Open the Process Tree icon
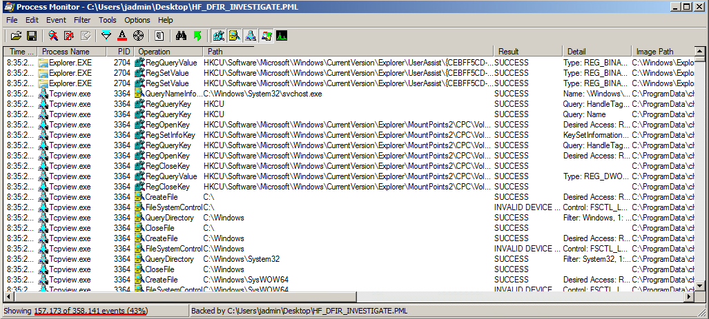 tap(159, 36)
